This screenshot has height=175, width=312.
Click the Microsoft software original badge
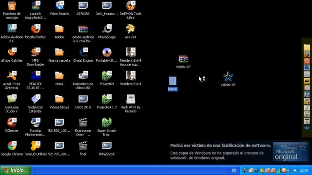coord(291,152)
